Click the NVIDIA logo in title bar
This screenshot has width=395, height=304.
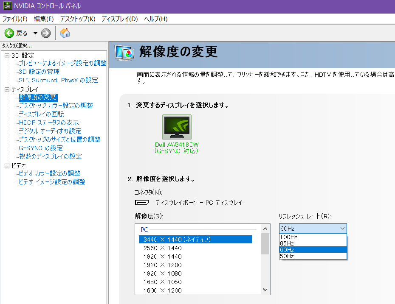(7, 5)
